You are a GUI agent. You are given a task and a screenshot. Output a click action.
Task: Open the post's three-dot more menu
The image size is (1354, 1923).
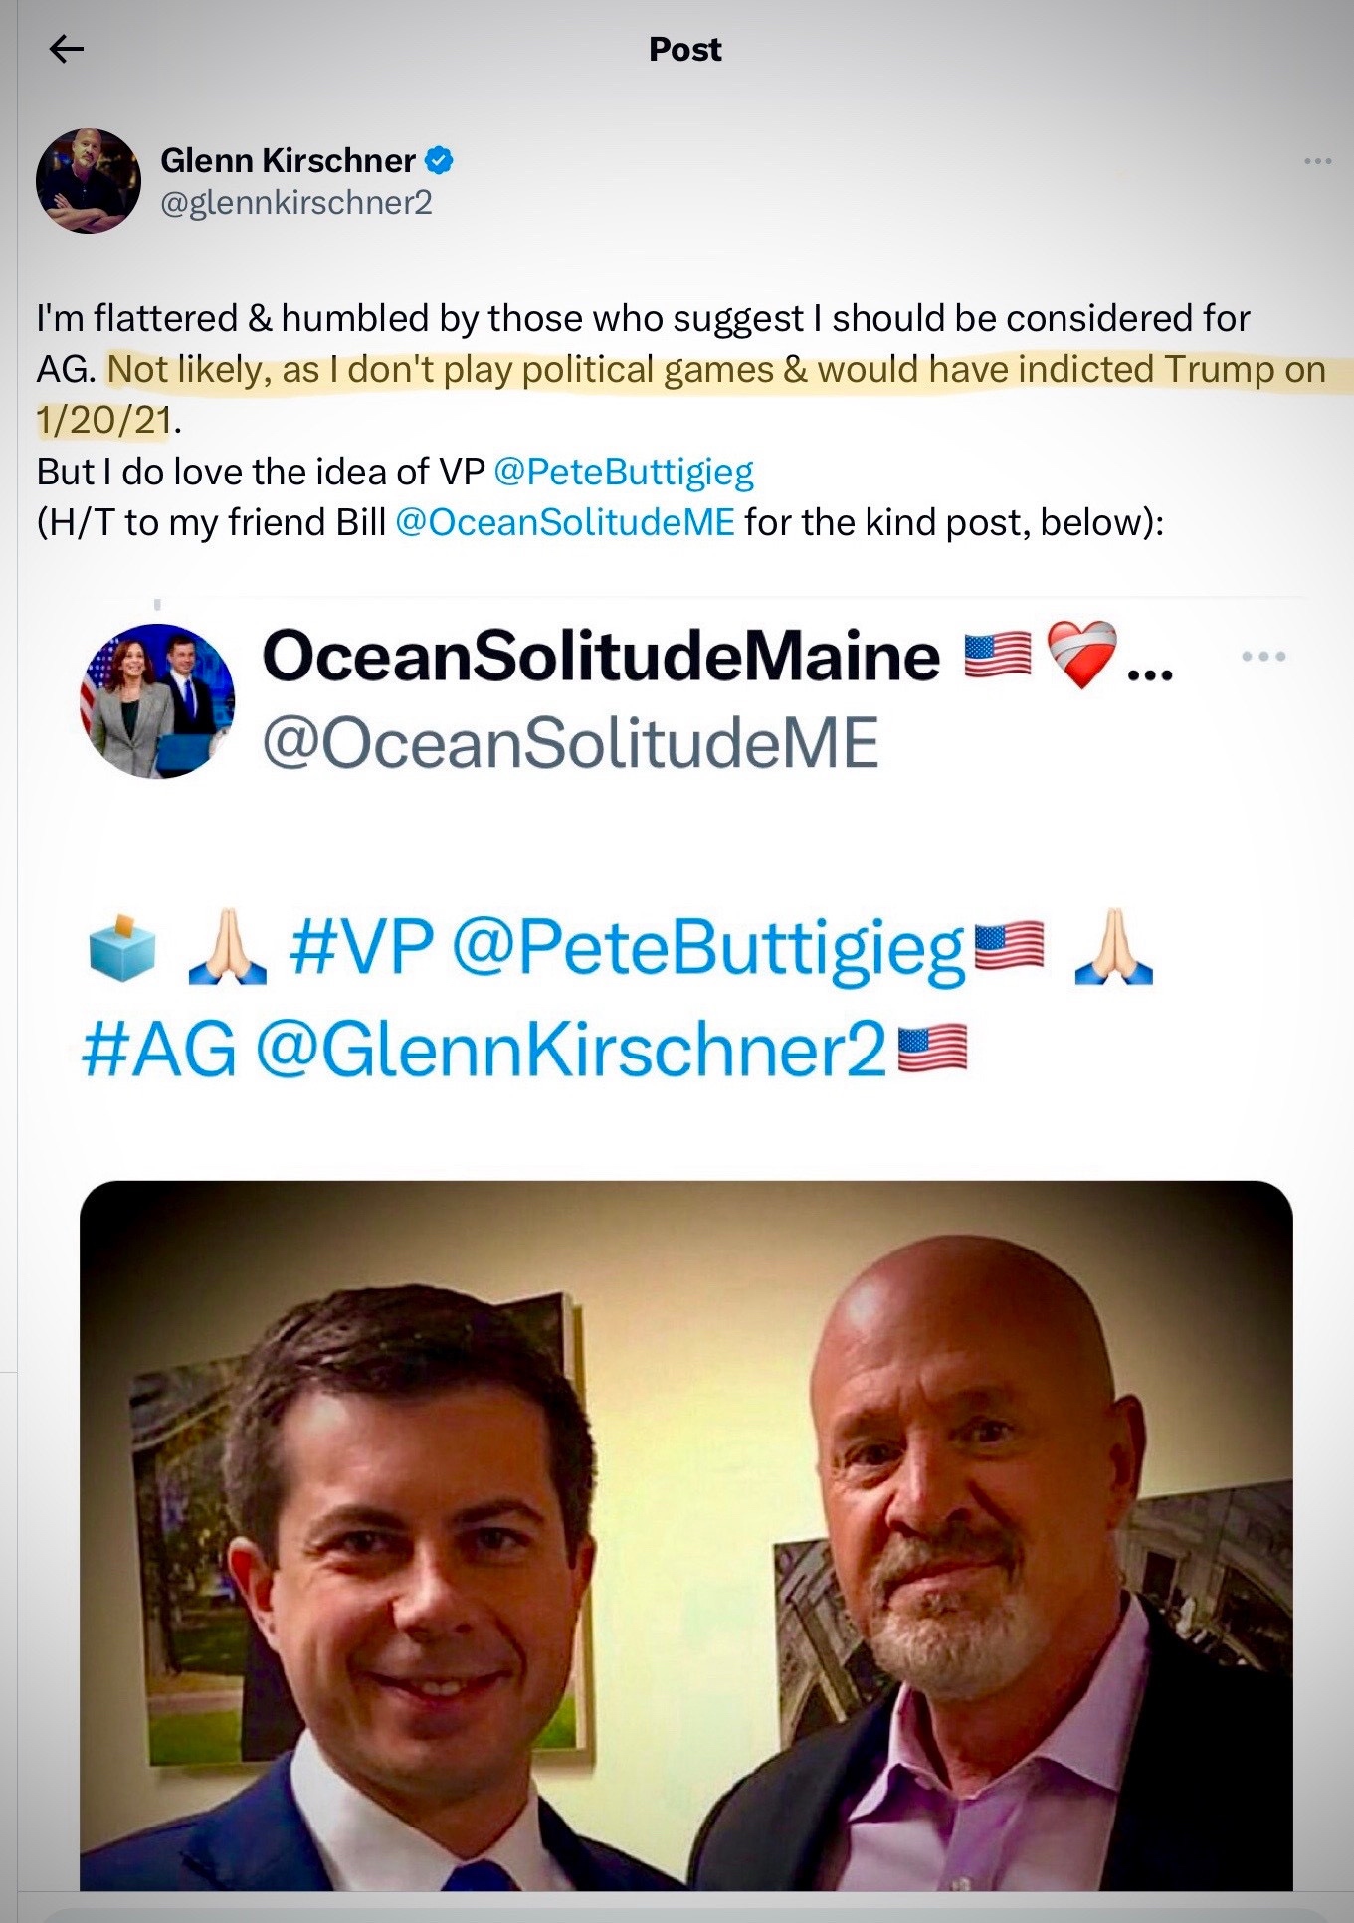(1317, 161)
